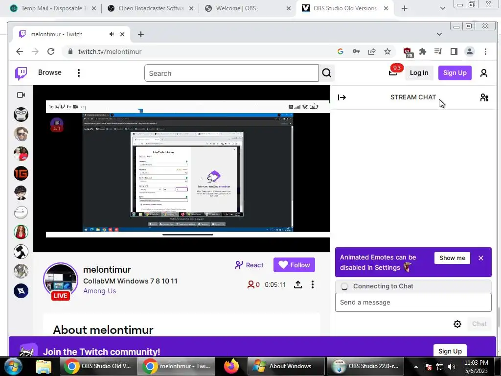Open the Extensions puzzle icon
501x376 pixels.
423,51
